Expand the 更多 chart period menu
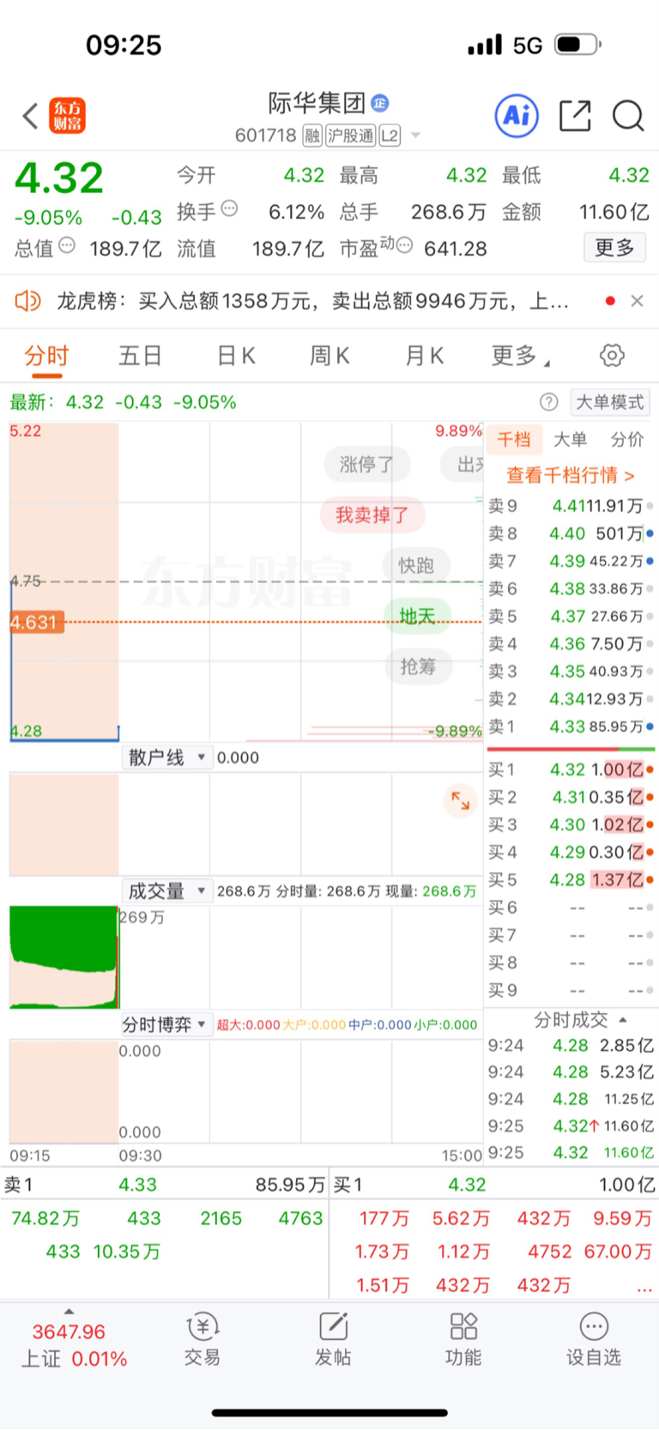Image resolution: width=659 pixels, height=1430 pixels. tap(520, 356)
